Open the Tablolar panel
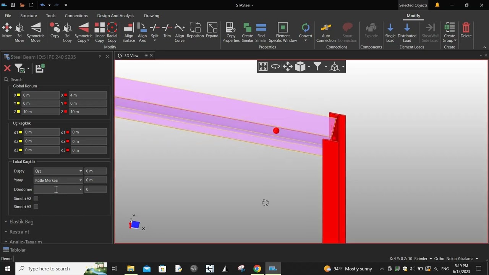This screenshot has width=489, height=275. (x=15, y=250)
